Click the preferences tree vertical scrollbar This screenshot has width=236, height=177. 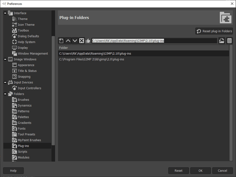click(x=53, y=91)
